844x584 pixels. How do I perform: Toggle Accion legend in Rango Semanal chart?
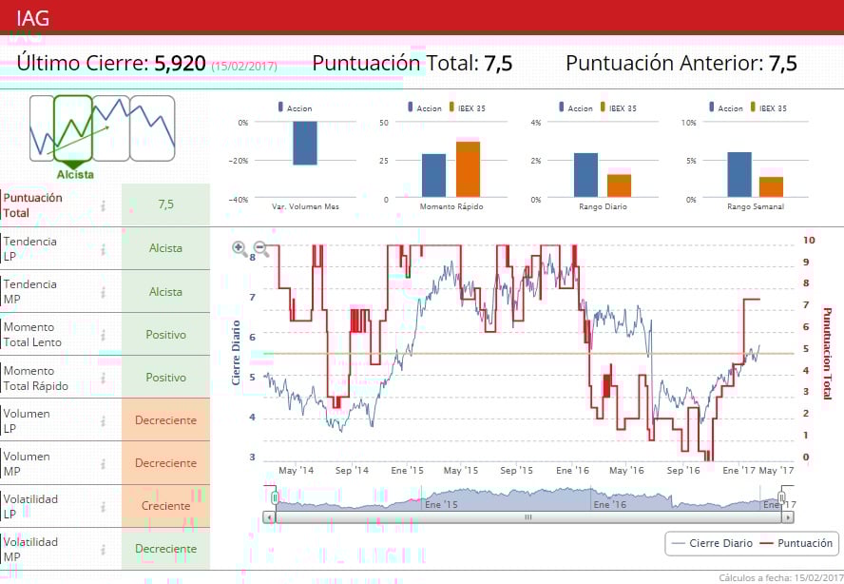click(x=726, y=107)
